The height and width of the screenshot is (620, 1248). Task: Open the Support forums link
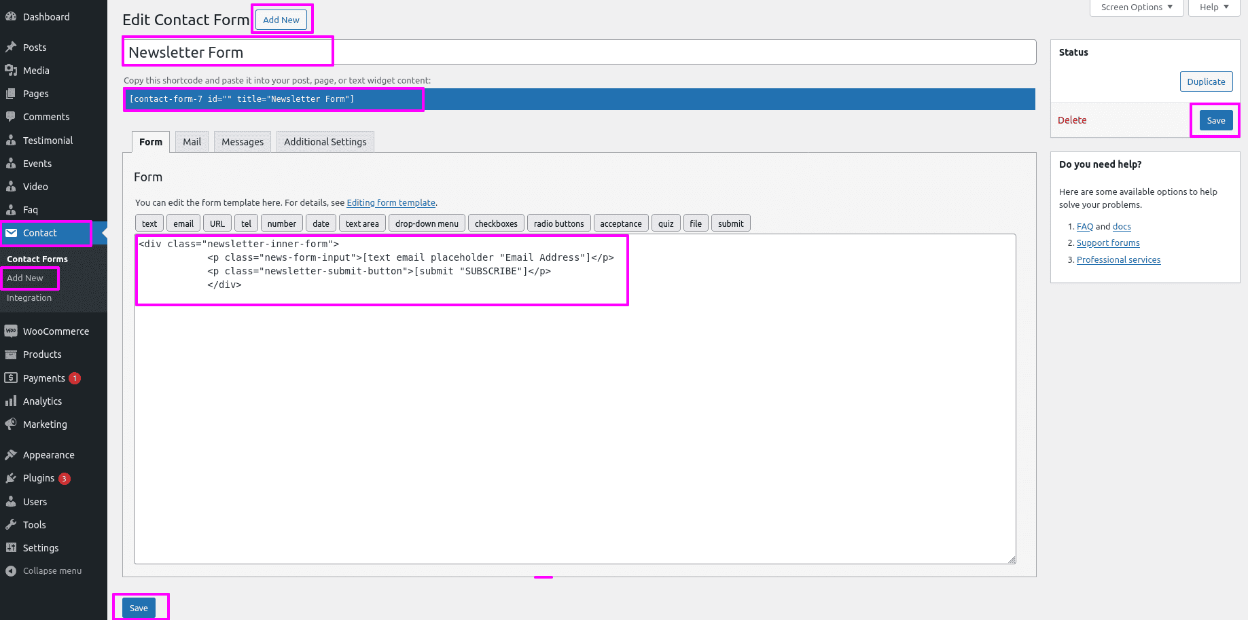1108,242
